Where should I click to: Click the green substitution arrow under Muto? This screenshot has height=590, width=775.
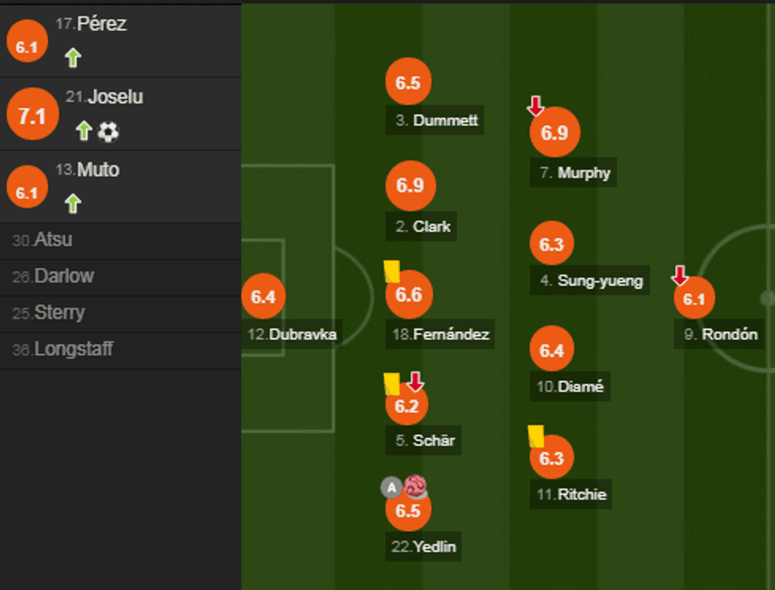[x=73, y=204]
